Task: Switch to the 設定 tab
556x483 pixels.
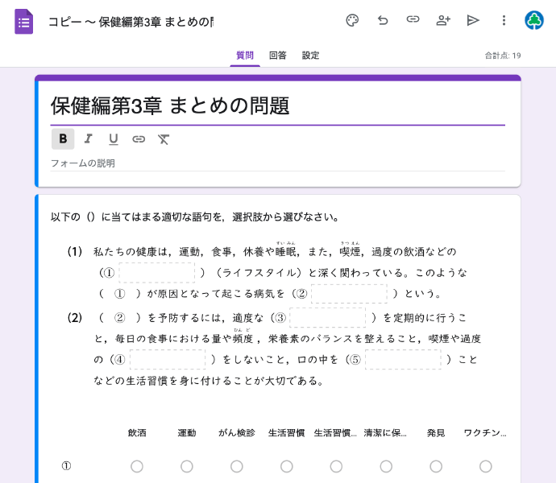Action: [310, 56]
